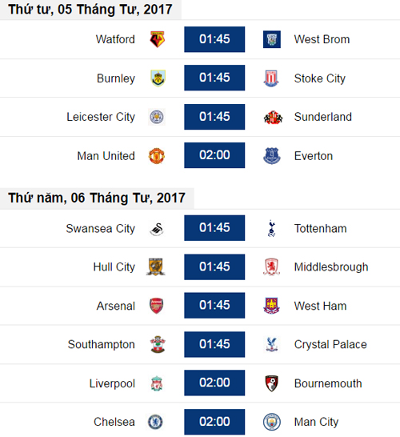Open the Stoke City crest icon
This screenshot has width=400, height=437.
(x=271, y=78)
